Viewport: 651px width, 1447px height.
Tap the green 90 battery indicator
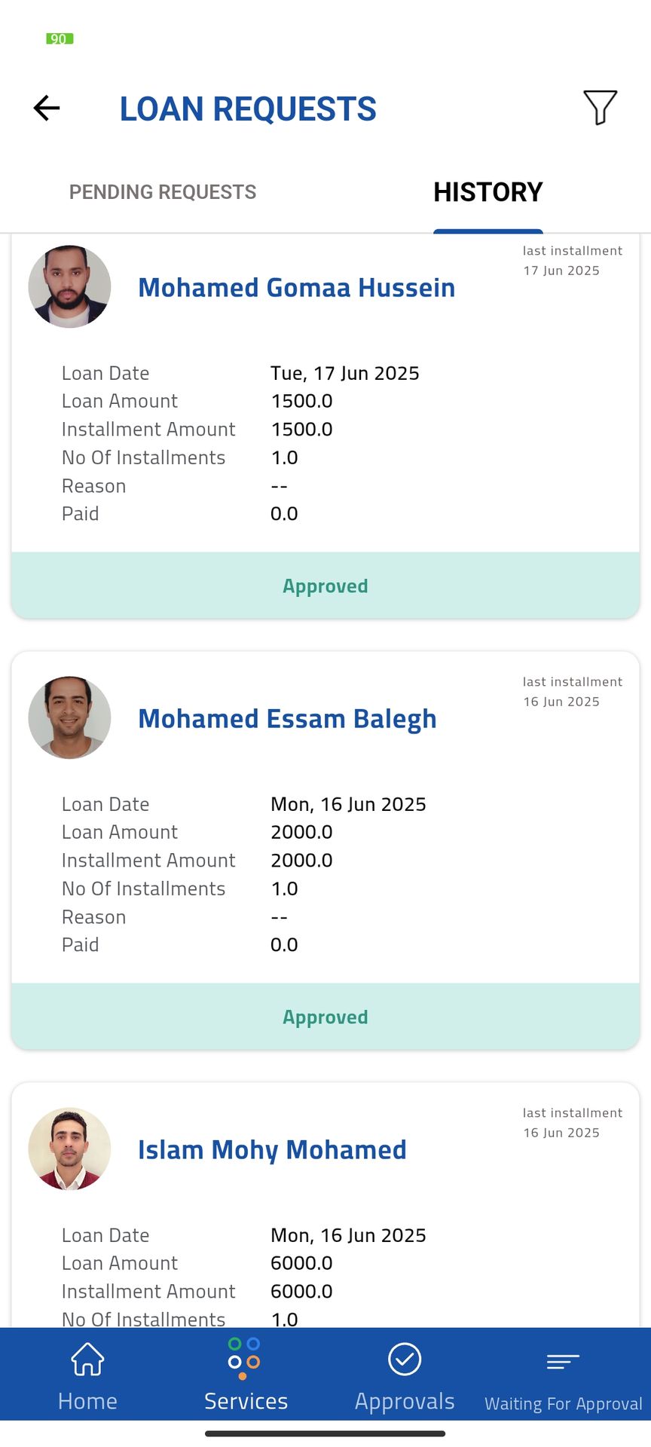pos(60,38)
